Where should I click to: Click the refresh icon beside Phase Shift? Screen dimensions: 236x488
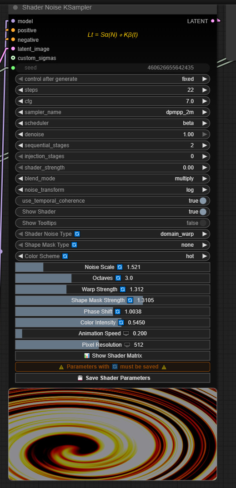[117, 312]
